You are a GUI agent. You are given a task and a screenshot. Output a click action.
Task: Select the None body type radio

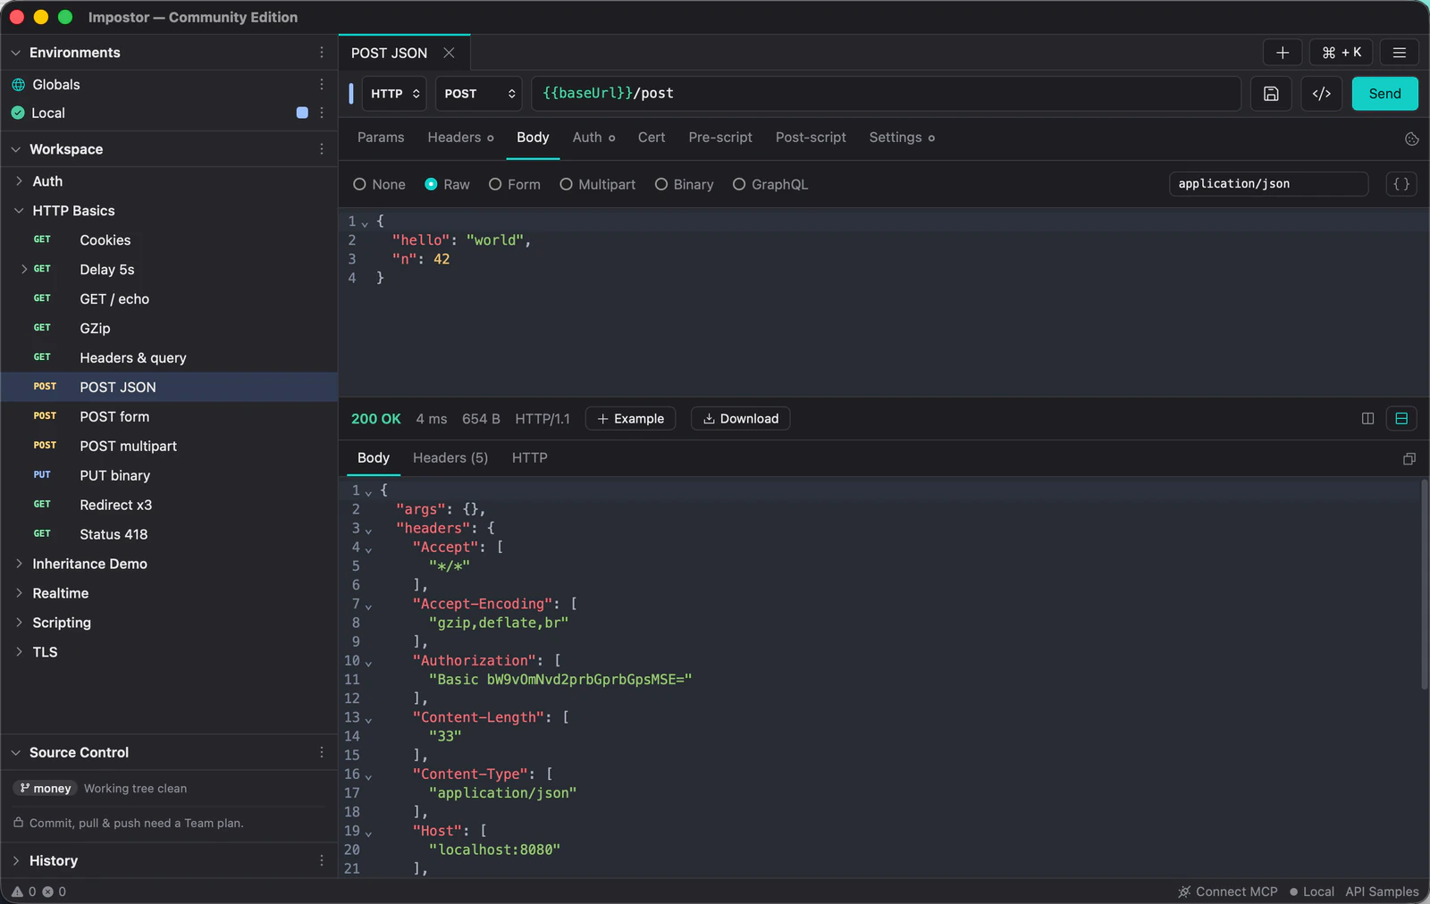[359, 184]
